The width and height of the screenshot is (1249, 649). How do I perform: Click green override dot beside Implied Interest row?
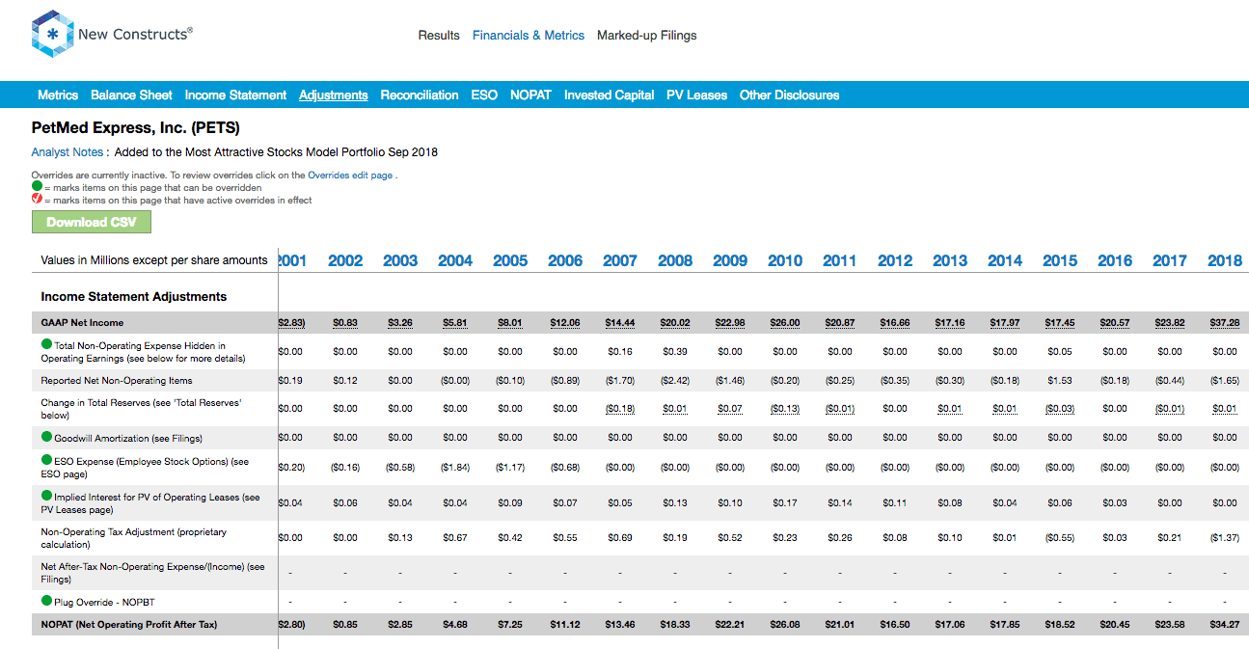(x=46, y=496)
